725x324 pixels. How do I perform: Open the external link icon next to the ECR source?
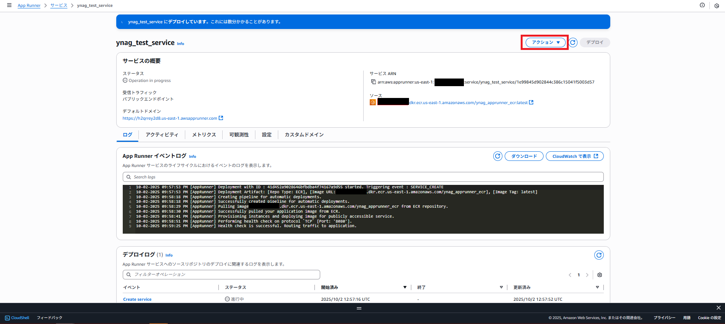coord(531,103)
